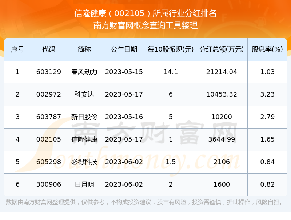Click the 股息率(%) column header
The width and height of the screenshot is (291, 220).
[x=267, y=49]
